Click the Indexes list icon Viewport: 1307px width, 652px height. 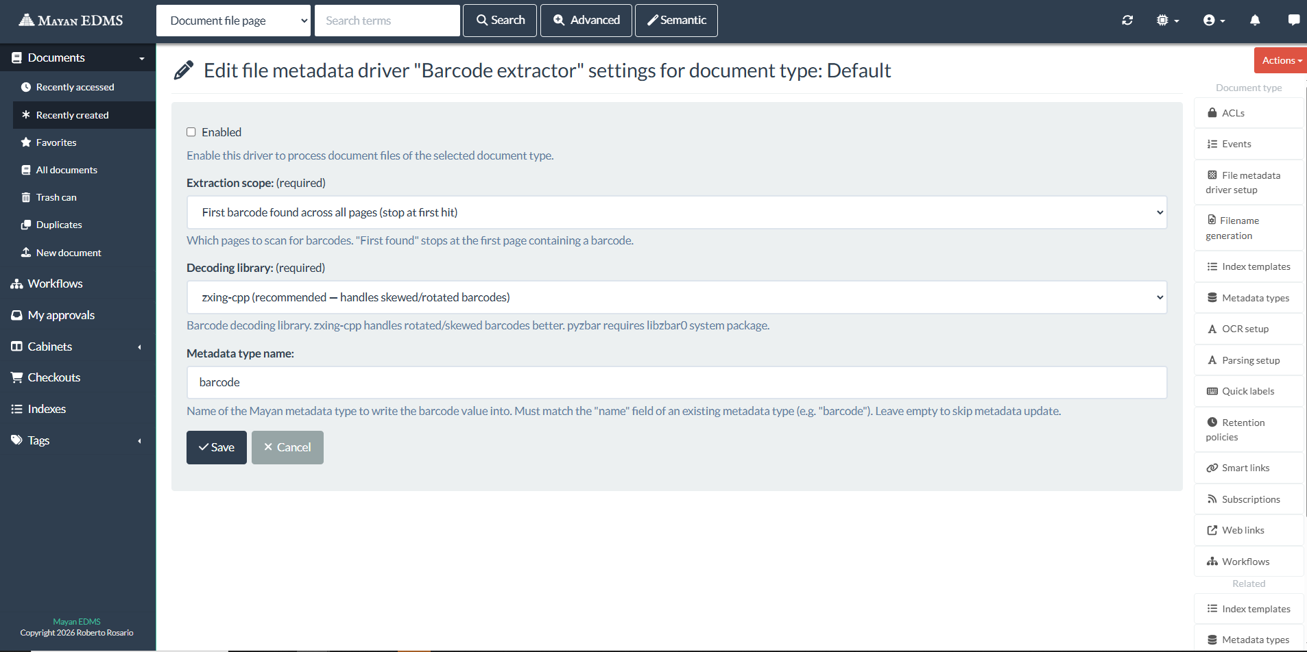click(x=16, y=409)
